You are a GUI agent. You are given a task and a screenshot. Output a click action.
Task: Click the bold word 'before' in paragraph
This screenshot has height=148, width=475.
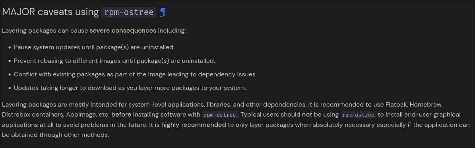[x=121, y=115]
